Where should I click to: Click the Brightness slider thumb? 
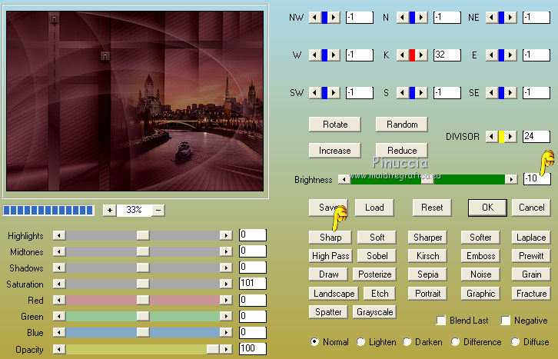pos(427,180)
